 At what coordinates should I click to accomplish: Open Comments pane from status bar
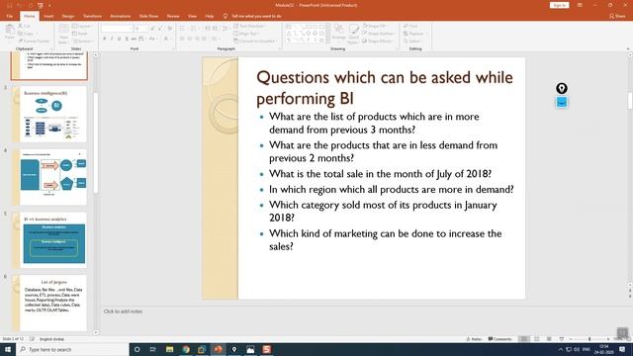[x=499, y=339]
